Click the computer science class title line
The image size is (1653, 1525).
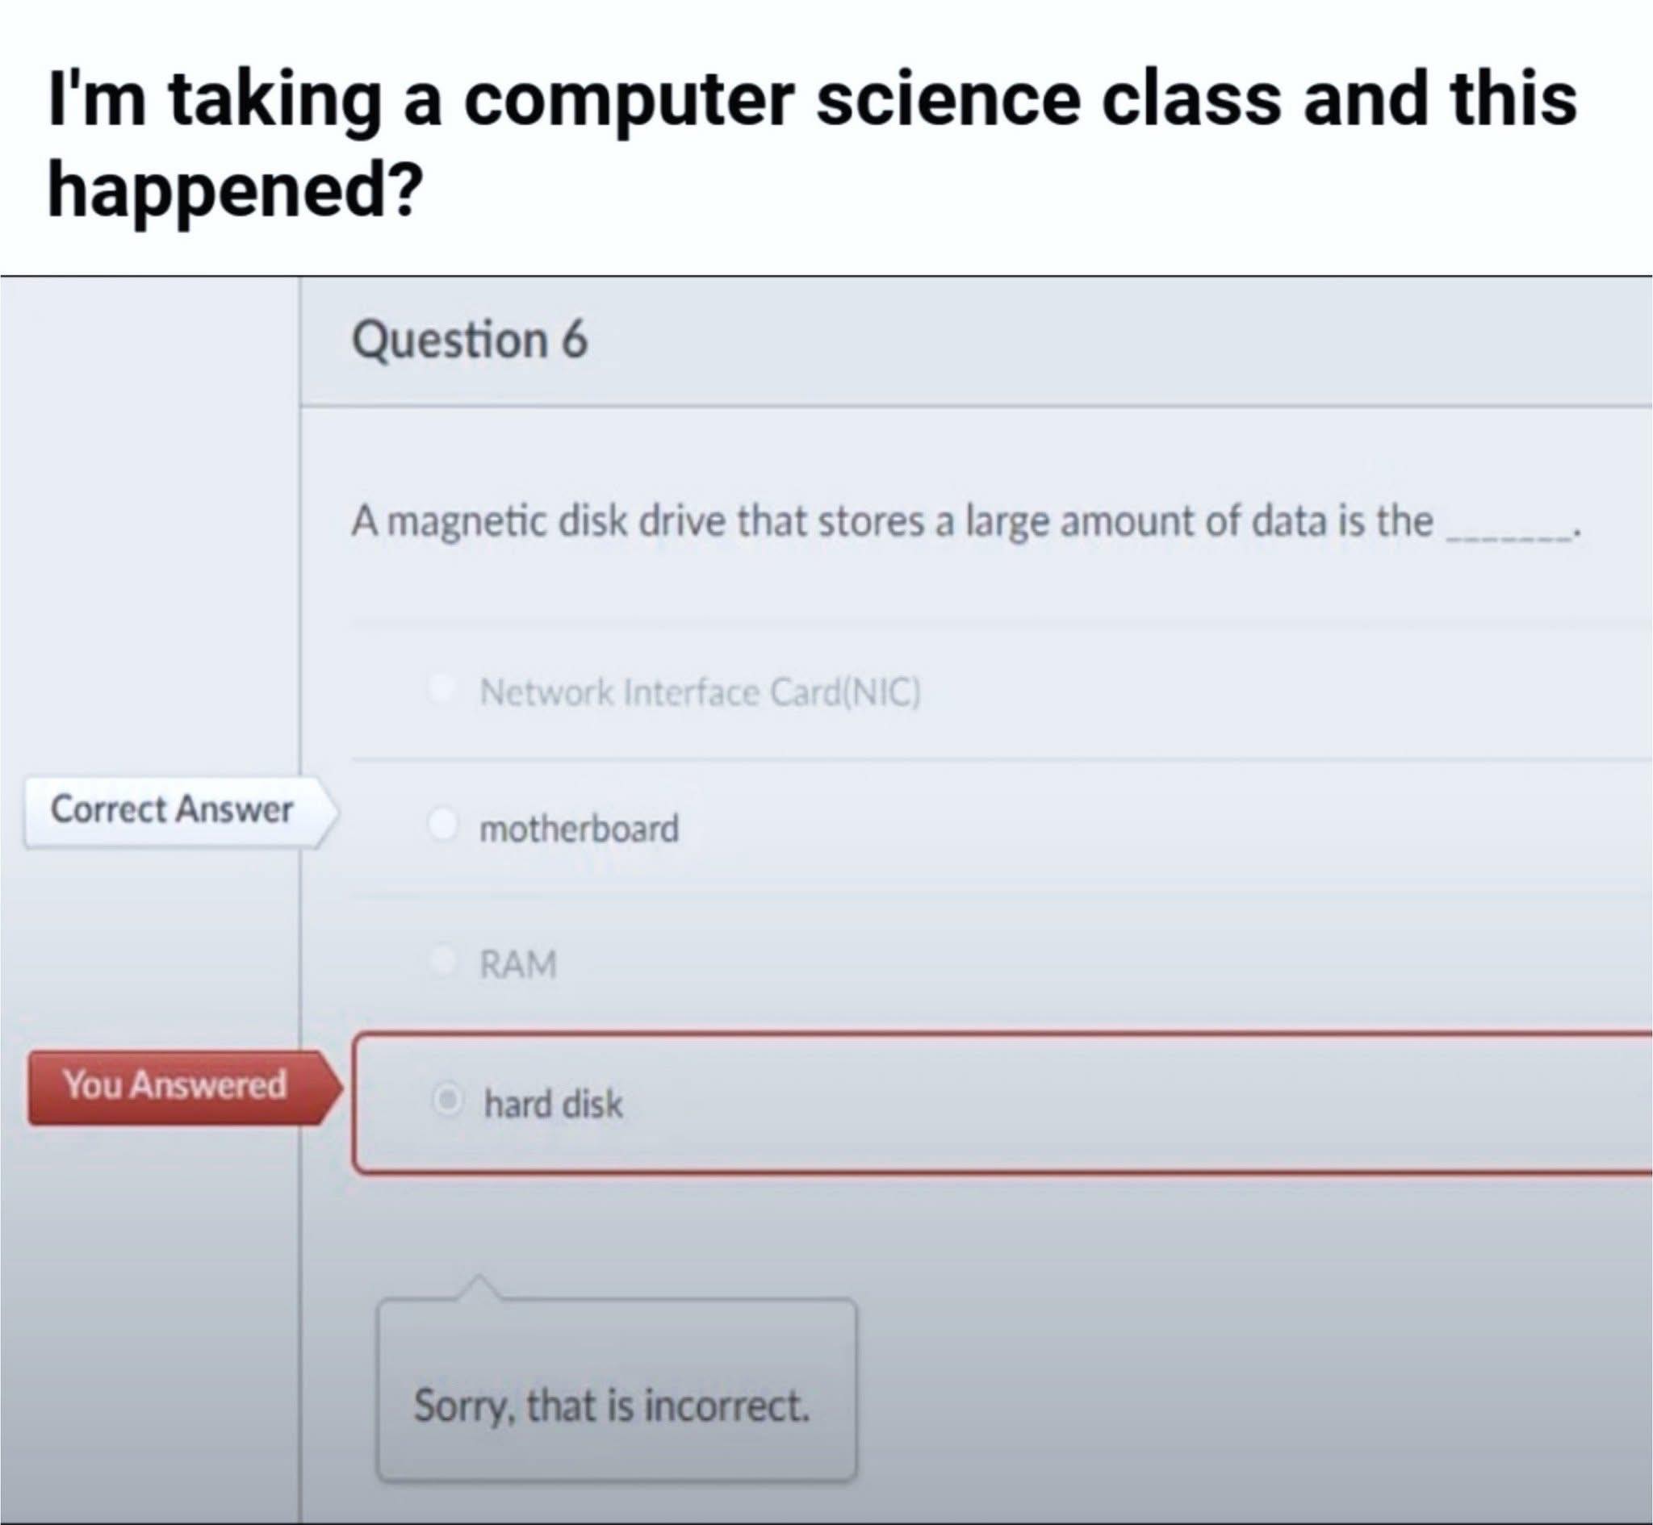[812, 101]
